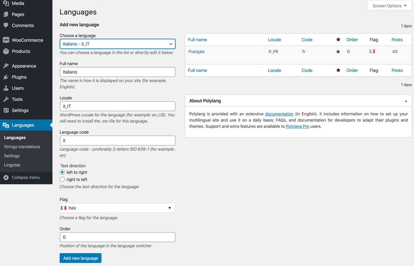Sort by Full name in table header
Viewport: 414px width, 266px height.
point(198,40)
